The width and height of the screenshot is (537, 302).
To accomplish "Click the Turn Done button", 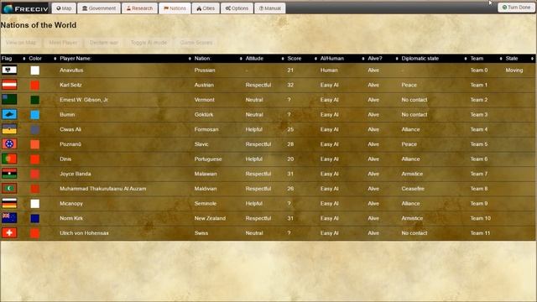I will click(x=516, y=8).
